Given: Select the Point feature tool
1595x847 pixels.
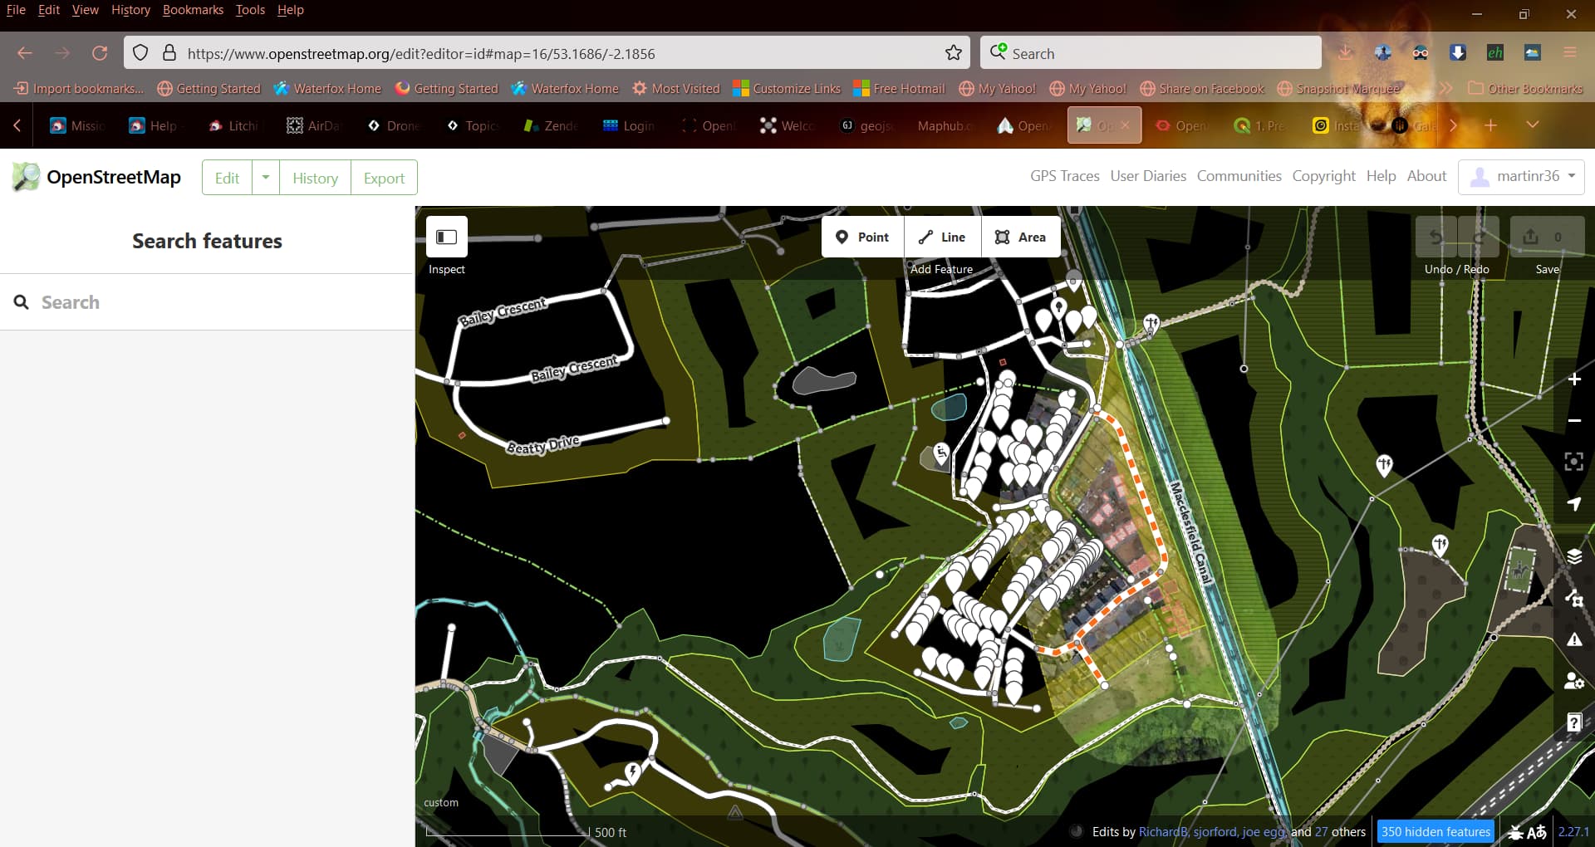Looking at the screenshot, I should [862, 237].
